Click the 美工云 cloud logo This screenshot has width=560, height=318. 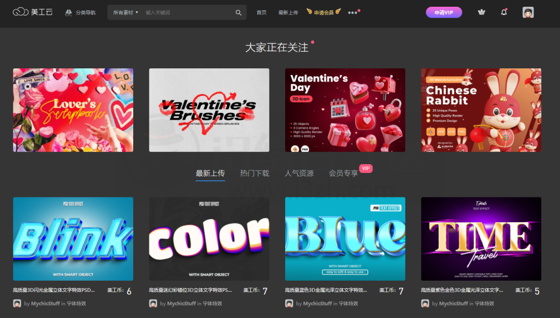click(x=33, y=12)
